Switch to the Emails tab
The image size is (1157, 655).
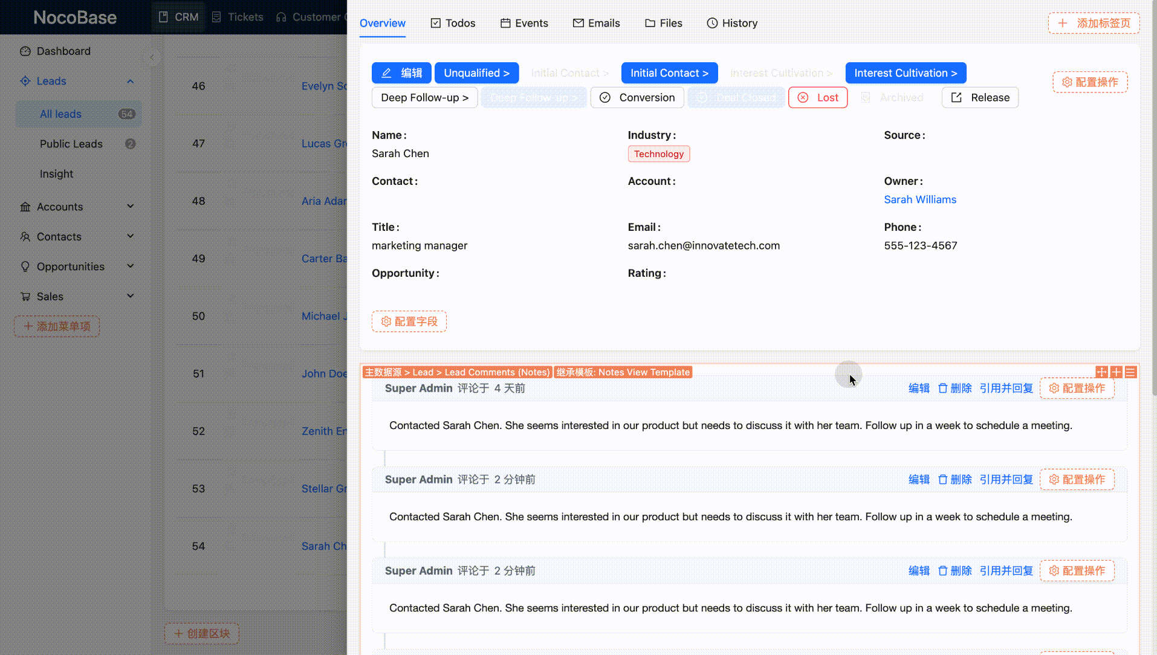point(597,23)
